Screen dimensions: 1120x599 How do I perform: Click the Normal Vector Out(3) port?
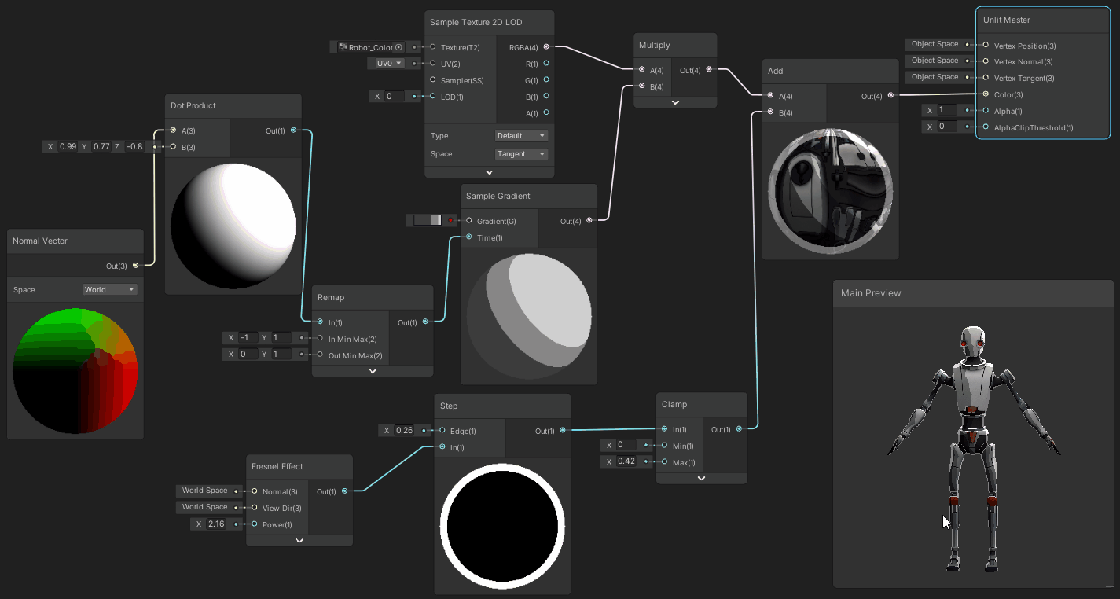click(x=136, y=266)
